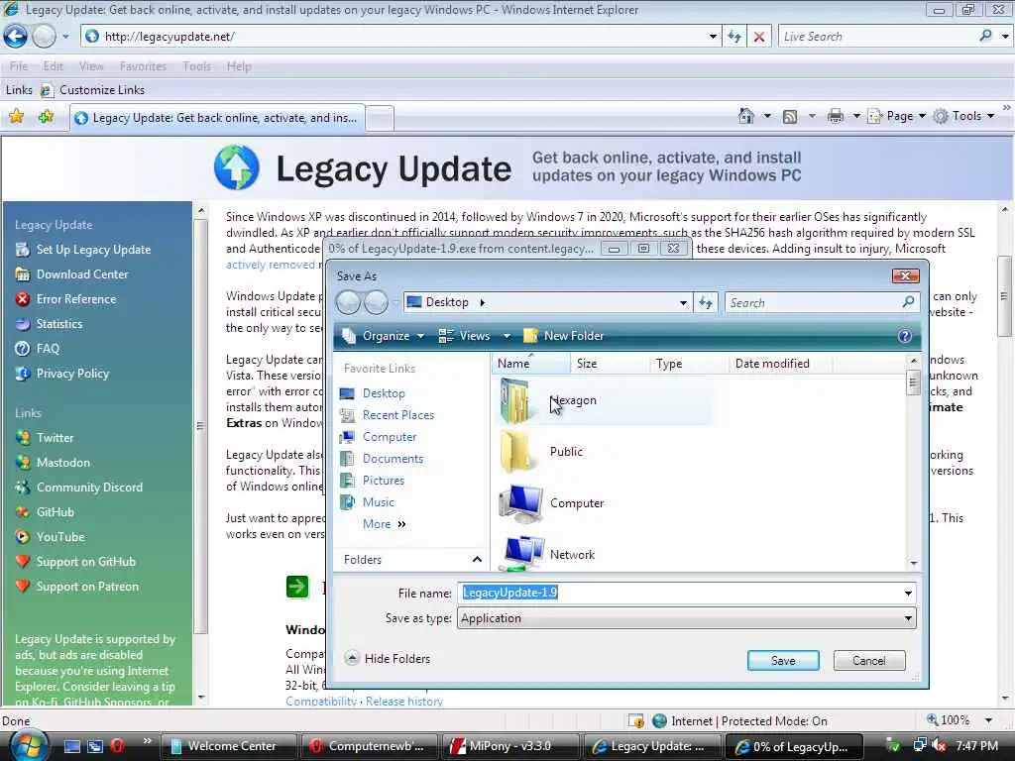The height and width of the screenshot is (761, 1015).
Task: Click the YouTube icon in sidebar
Action: [x=23, y=536]
